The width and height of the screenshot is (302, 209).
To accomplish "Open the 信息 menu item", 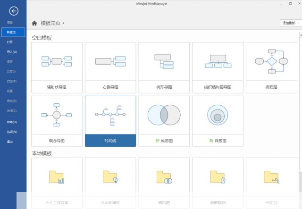I will pyautogui.click(x=10, y=23).
